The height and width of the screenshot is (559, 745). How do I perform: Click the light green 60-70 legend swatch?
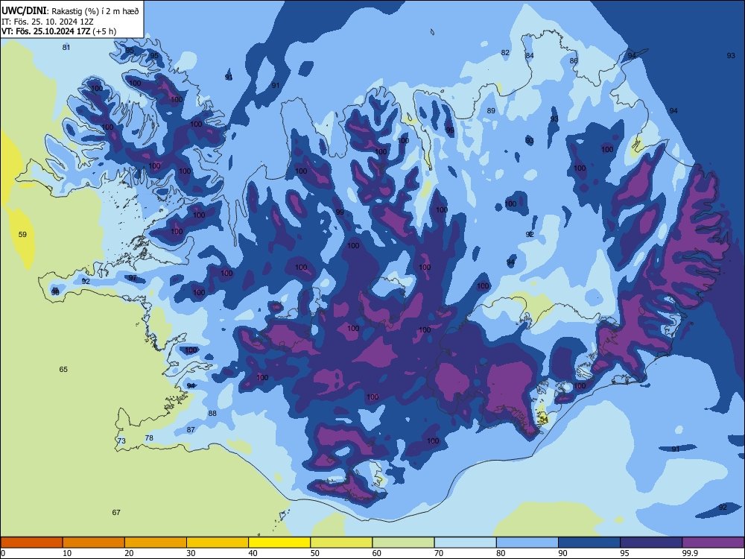tap(403, 543)
